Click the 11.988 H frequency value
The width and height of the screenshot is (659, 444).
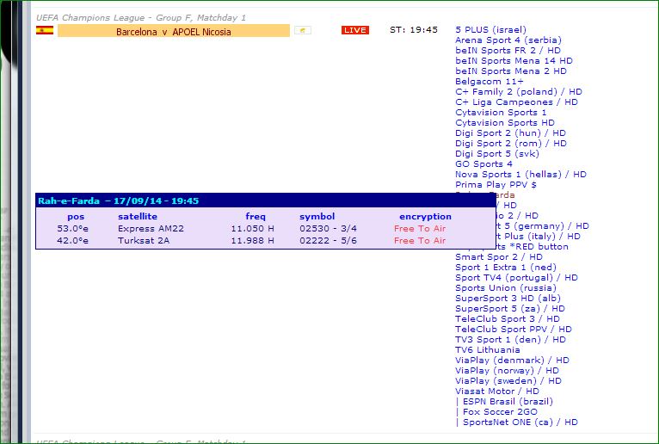[x=253, y=241]
